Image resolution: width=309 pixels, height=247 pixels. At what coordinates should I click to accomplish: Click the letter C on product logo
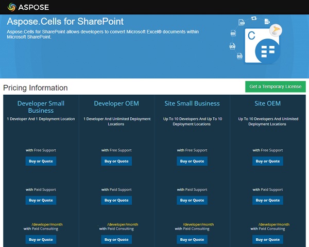251,36
